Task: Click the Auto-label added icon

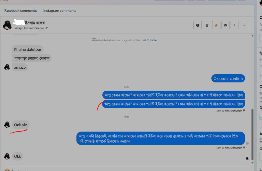Action: (94, 40)
